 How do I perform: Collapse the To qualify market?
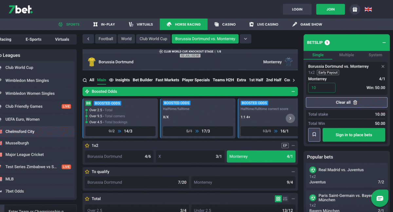coord(293,172)
